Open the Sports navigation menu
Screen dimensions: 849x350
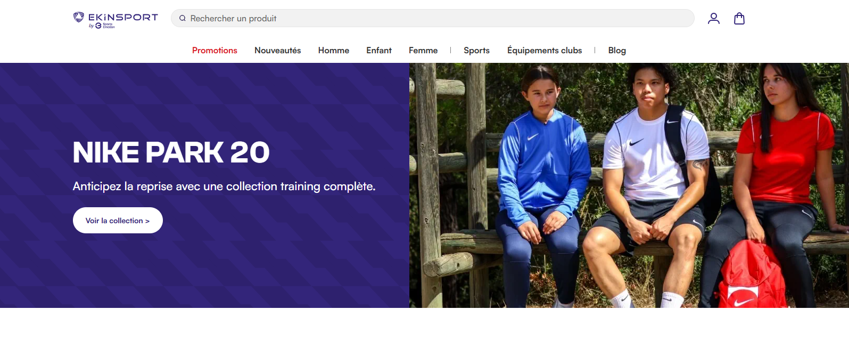point(476,50)
